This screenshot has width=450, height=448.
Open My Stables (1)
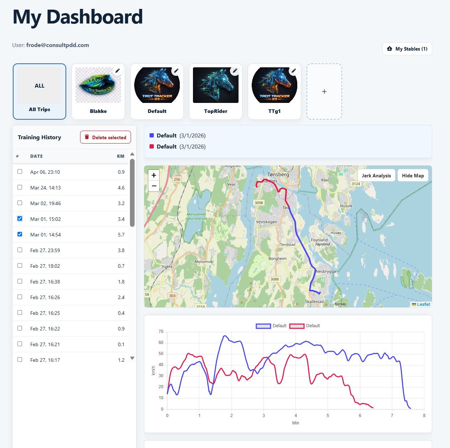(x=407, y=49)
